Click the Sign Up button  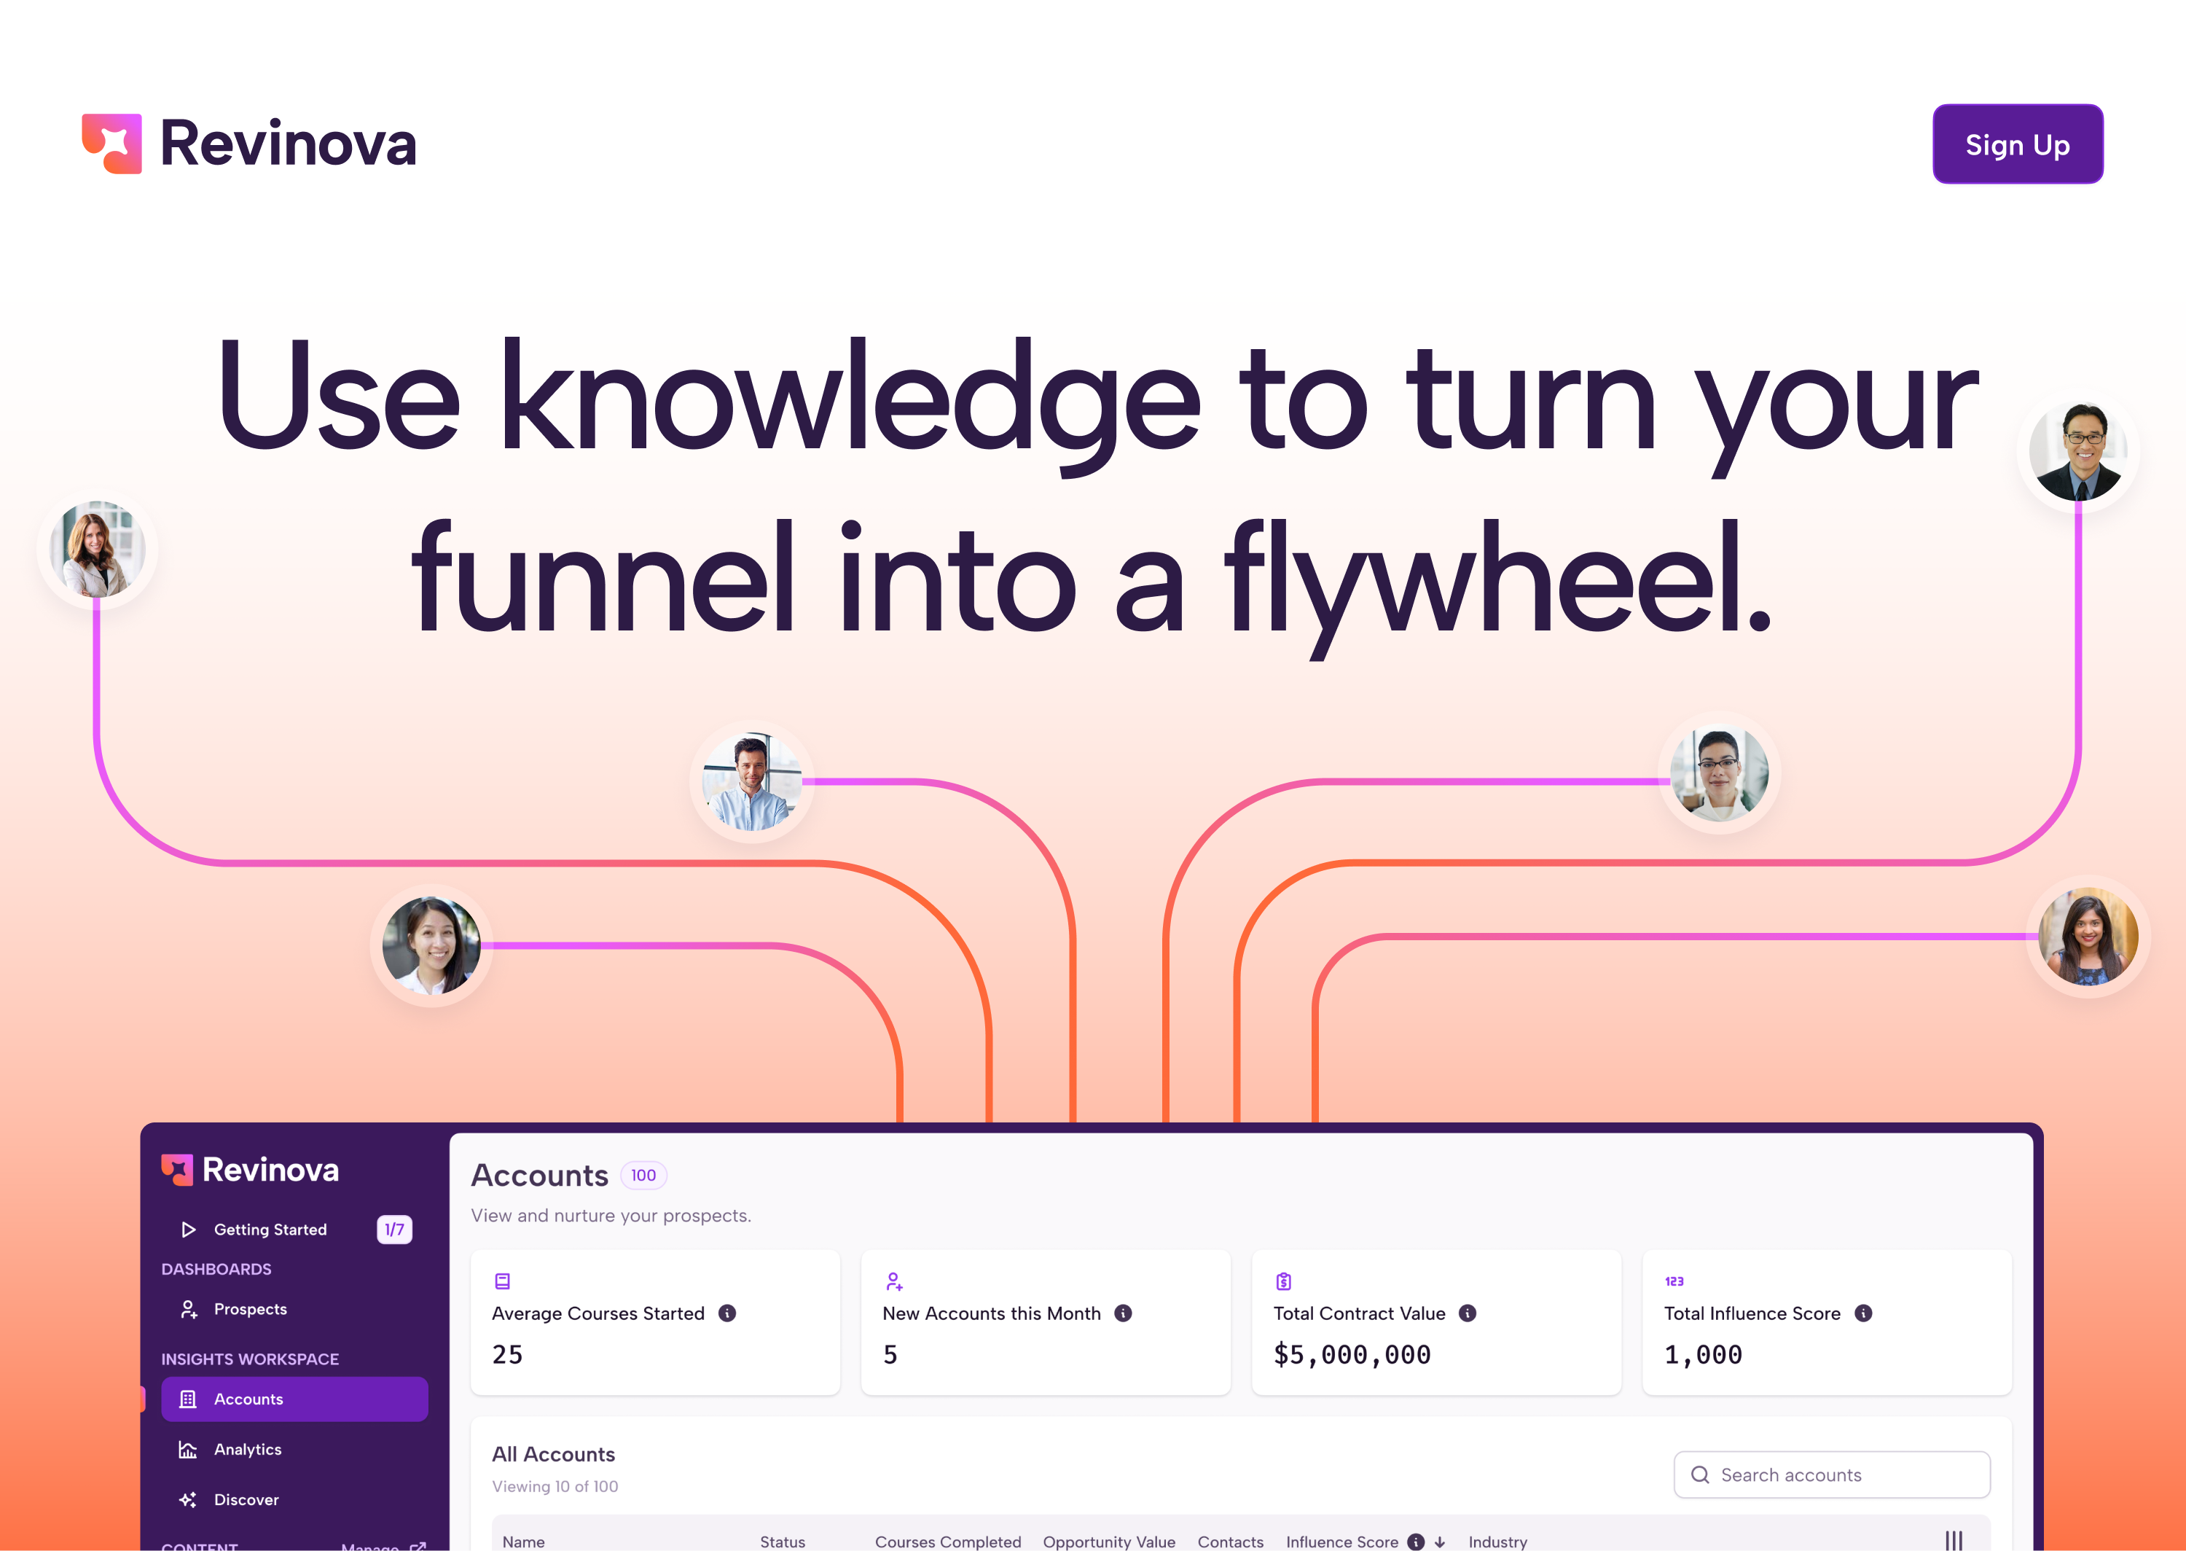coord(2017,144)
